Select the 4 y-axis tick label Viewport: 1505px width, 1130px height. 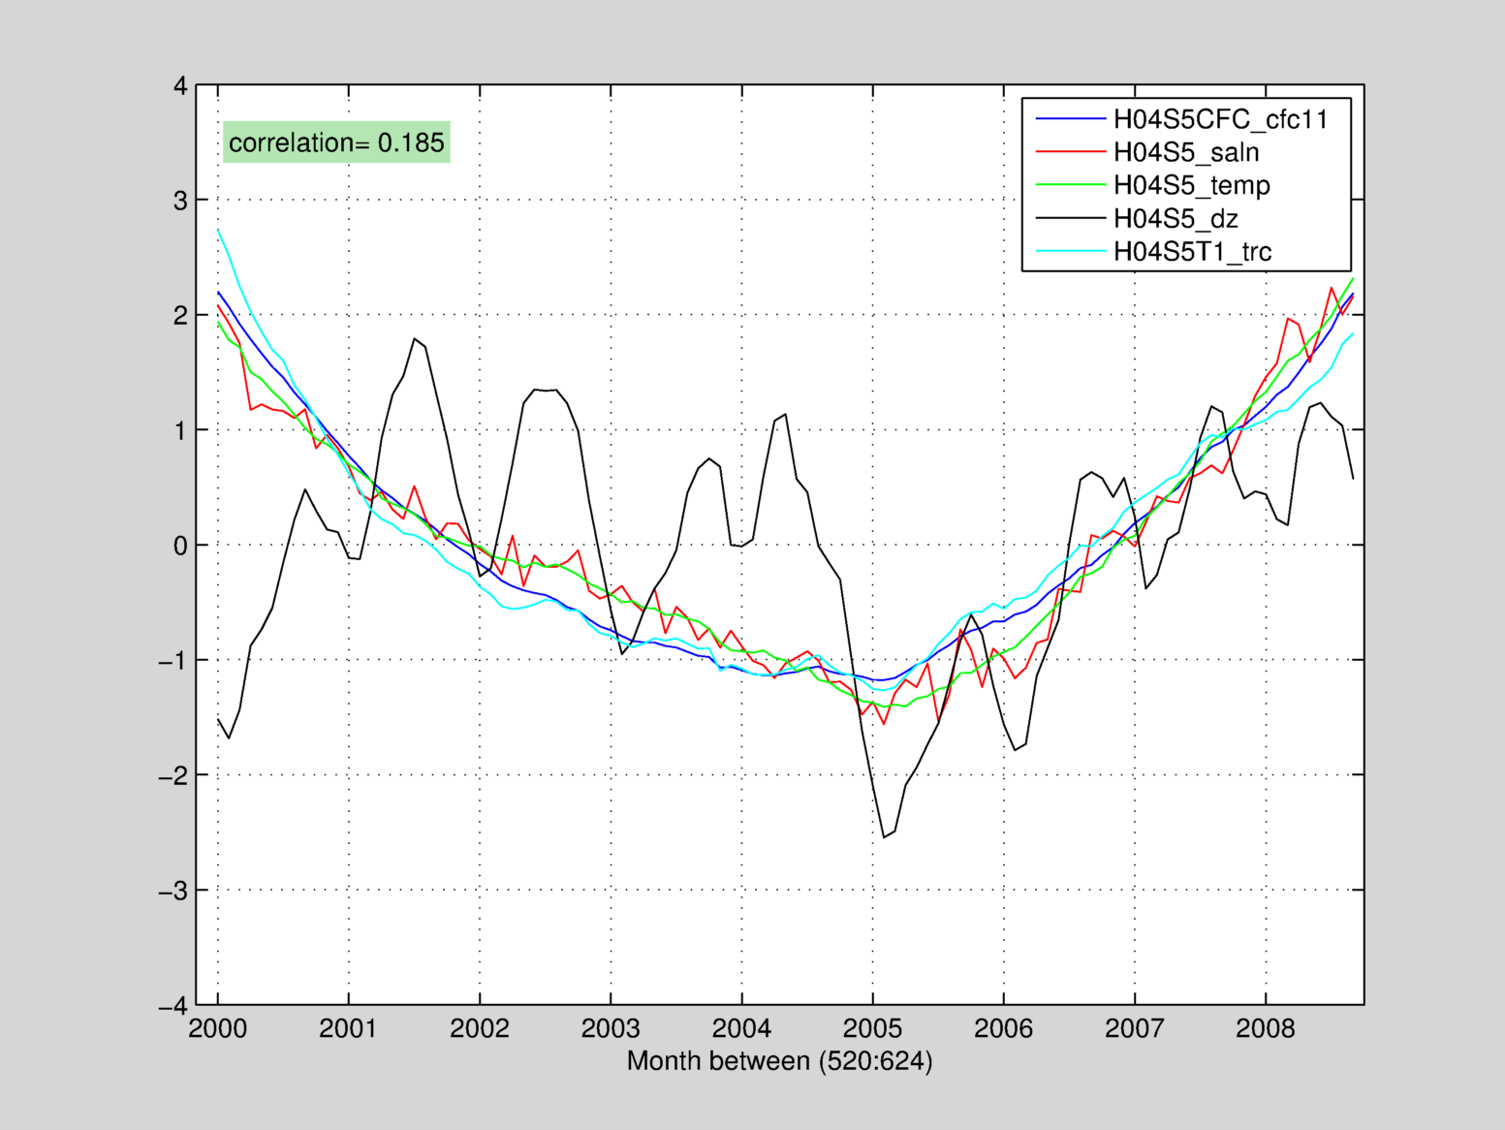click(180, 86)
